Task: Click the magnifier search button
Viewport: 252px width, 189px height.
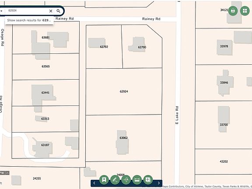Action: tap(58, 11)
